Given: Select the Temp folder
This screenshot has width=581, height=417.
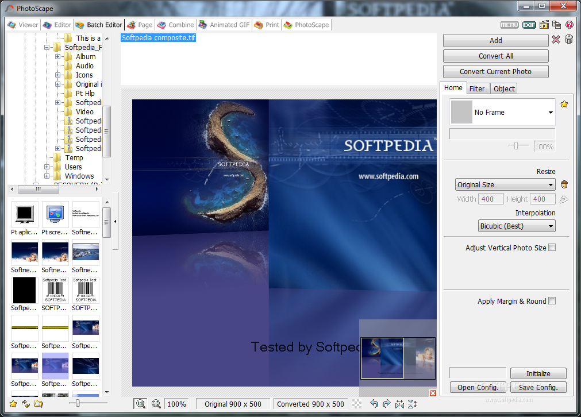Looking at the screenshot, I should pos(74,158).
